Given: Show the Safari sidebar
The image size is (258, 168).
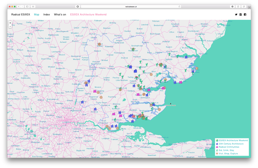Looking at the screenshot, I should click(27, 6).
